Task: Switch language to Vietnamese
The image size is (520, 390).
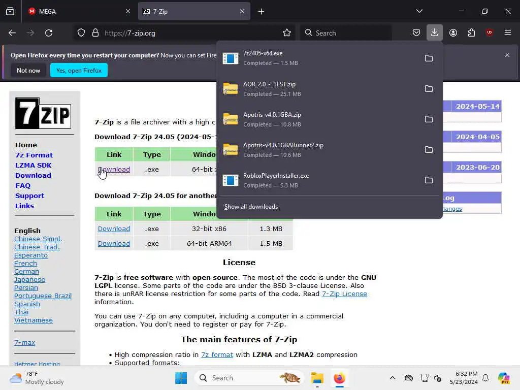Action: click(33, 320)
